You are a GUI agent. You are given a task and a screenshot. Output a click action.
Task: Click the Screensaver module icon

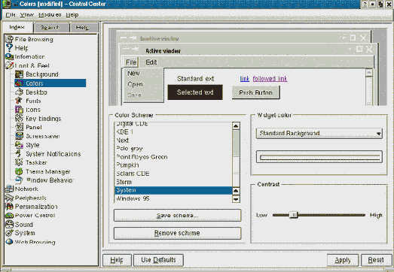[19, 136]
